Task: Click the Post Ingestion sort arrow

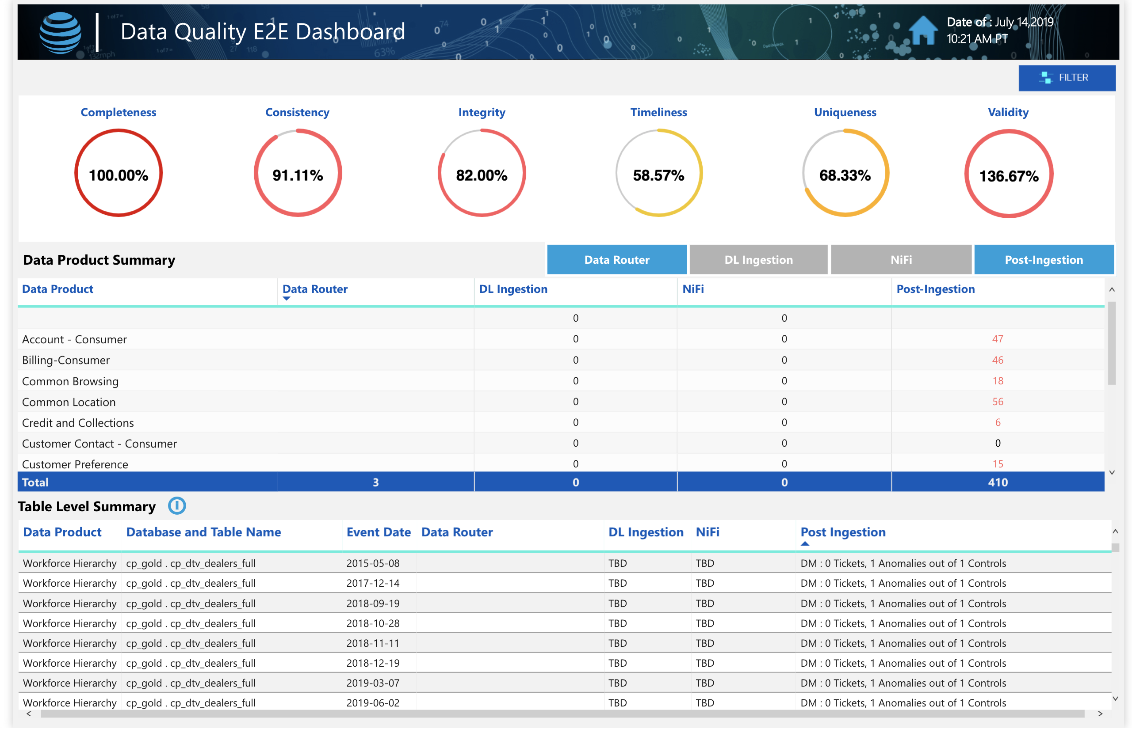Action: (x=805, y=543)
